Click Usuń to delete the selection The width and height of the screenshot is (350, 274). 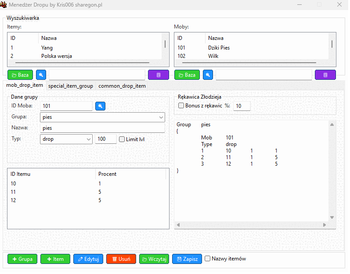tap(121, 259)
